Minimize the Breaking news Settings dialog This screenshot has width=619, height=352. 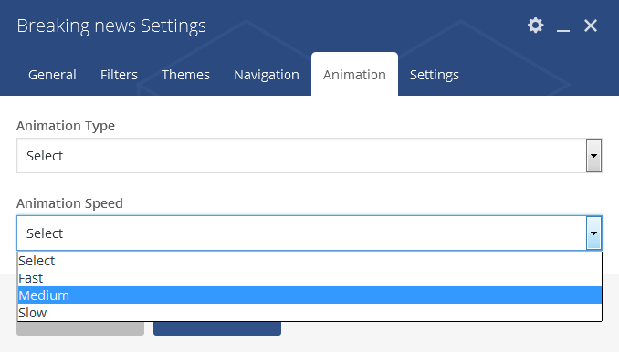pyautogui.click(x=563, y=30)
